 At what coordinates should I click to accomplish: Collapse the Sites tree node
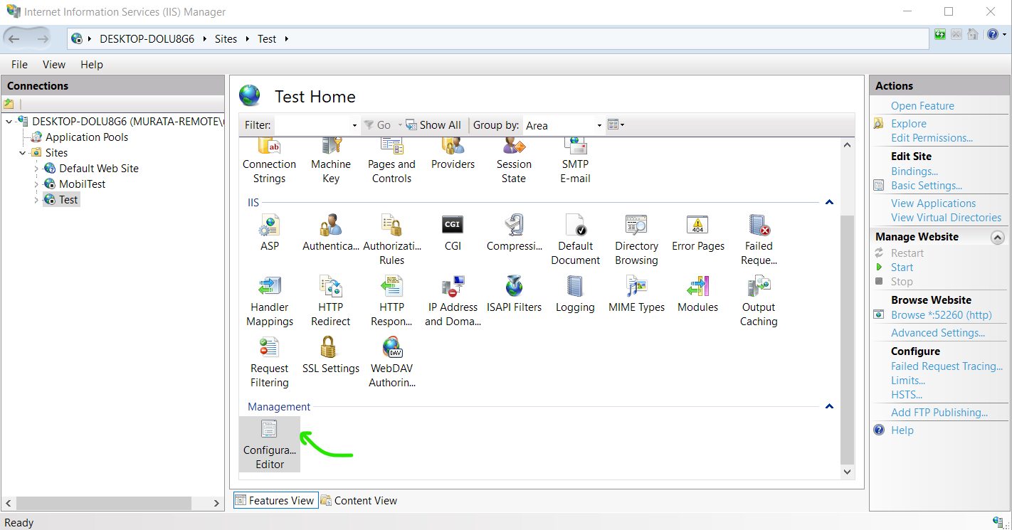tap(23, 153)
